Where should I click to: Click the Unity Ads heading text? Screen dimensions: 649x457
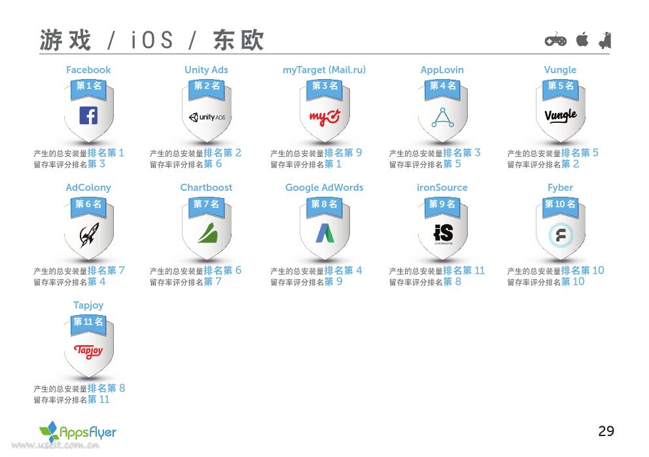(207, 70)
